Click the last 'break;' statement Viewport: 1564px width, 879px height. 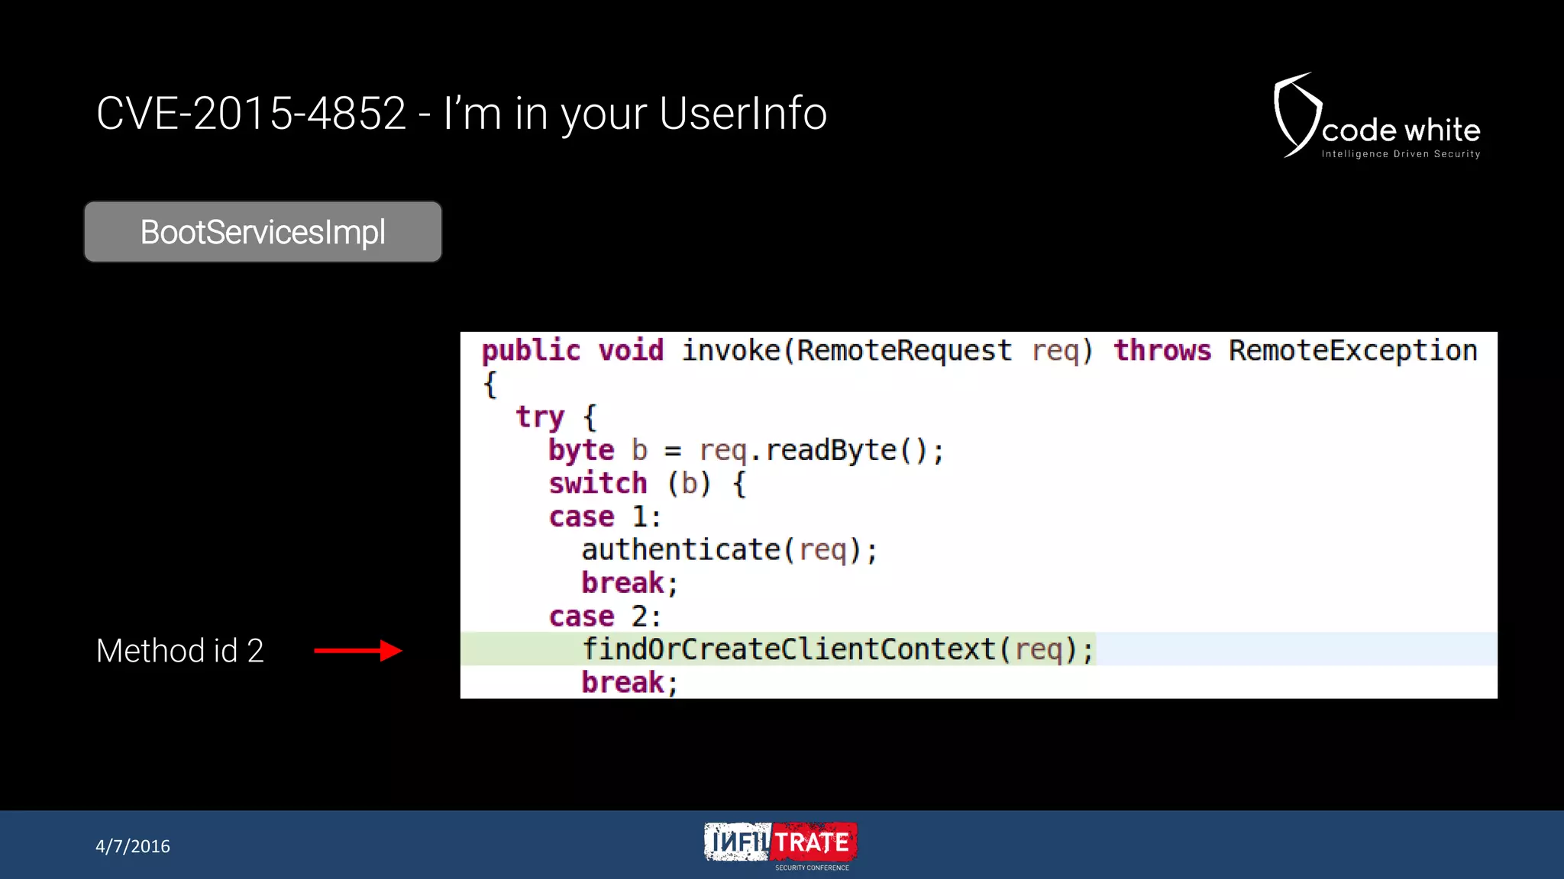(629, 682)
